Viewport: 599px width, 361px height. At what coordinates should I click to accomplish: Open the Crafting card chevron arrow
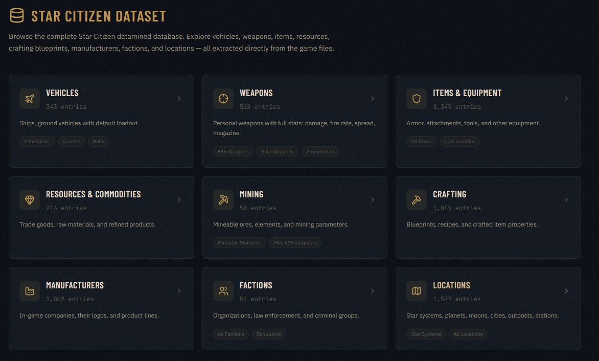[x=566, y=200]
